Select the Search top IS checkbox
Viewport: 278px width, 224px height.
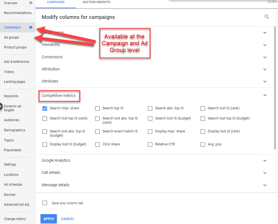(x=97, y=108)
